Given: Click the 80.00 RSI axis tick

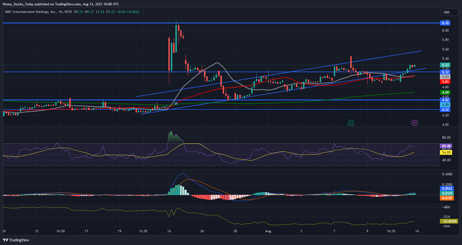Looking at the screenshot, I should coord(446,138).
